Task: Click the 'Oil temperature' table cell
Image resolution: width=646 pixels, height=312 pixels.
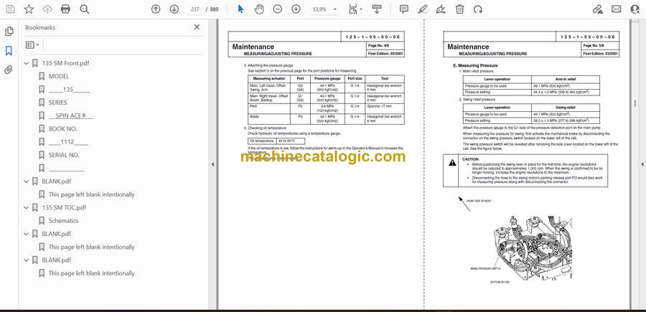Action: coord(262,141)
